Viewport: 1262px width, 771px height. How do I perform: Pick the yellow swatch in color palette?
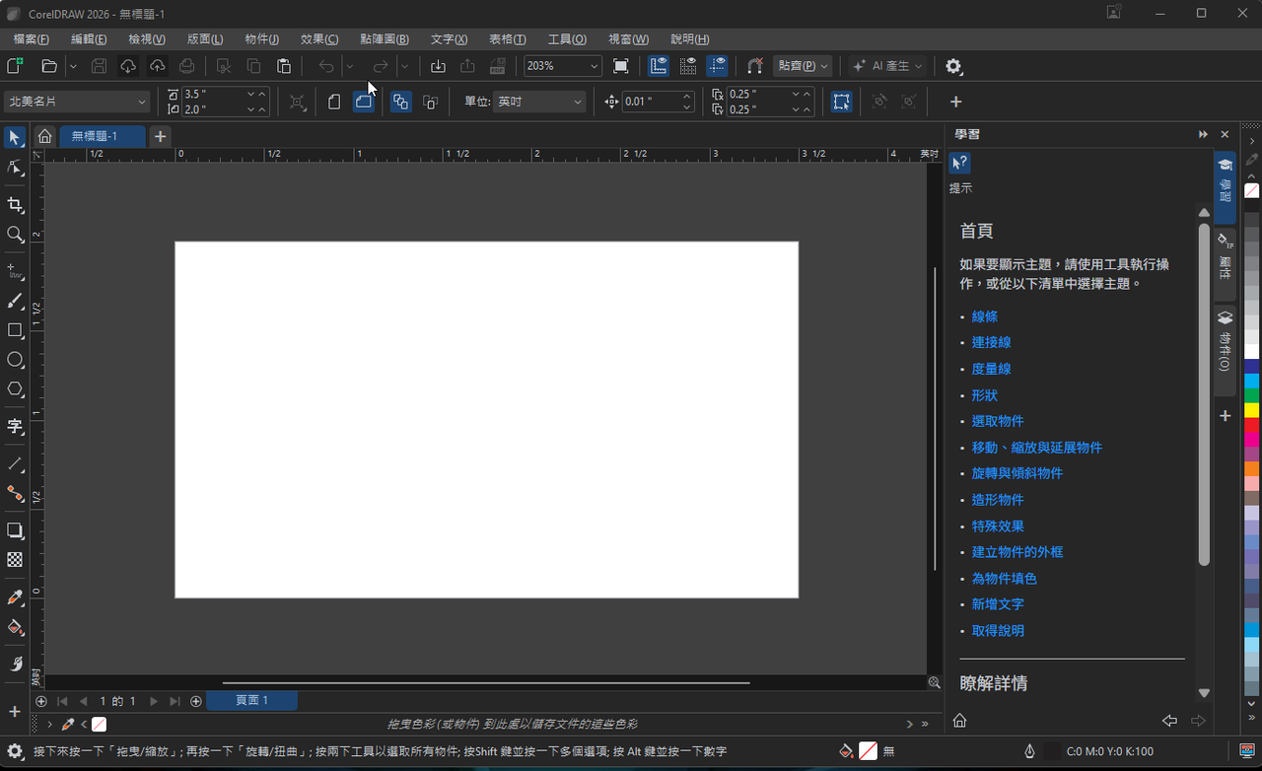click(1251, 409)
